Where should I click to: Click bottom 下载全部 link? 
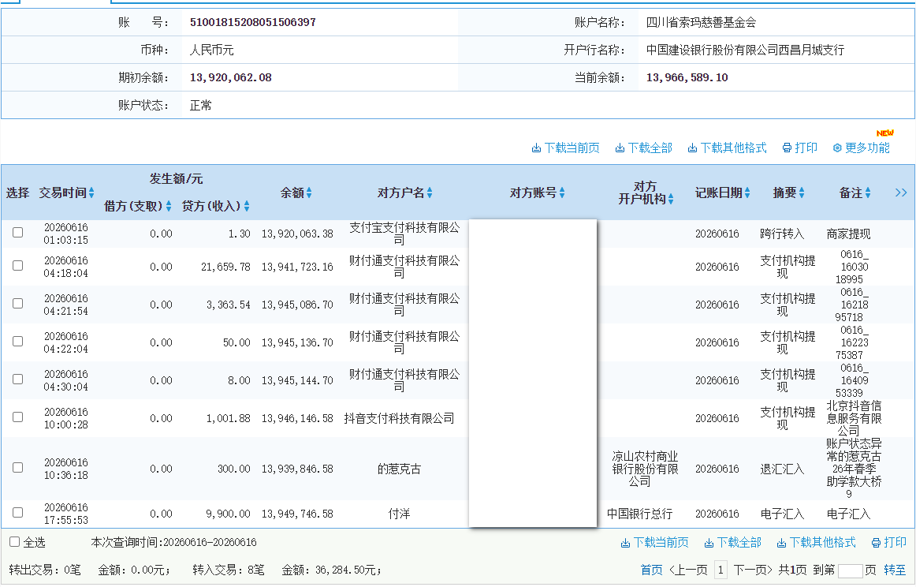[x=732, y=543]
